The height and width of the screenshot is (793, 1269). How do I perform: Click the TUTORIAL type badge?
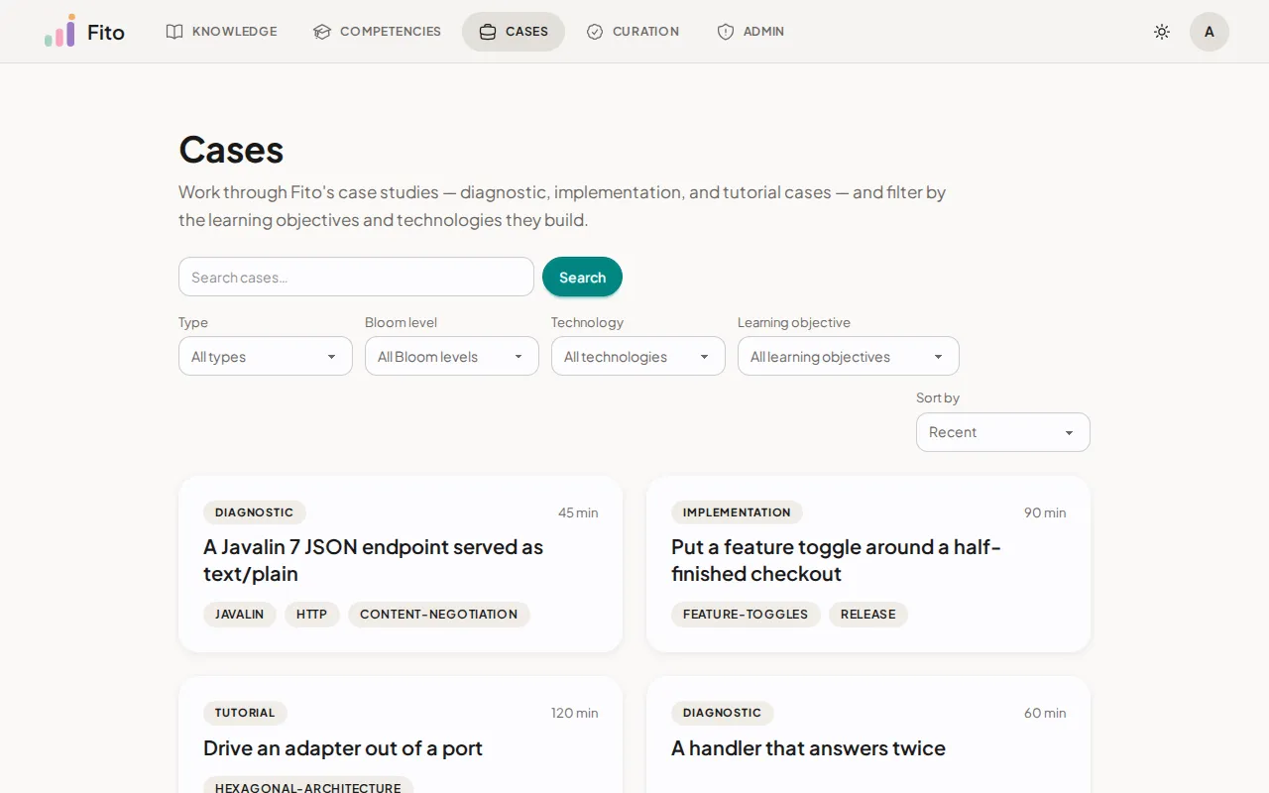(245, 713)
